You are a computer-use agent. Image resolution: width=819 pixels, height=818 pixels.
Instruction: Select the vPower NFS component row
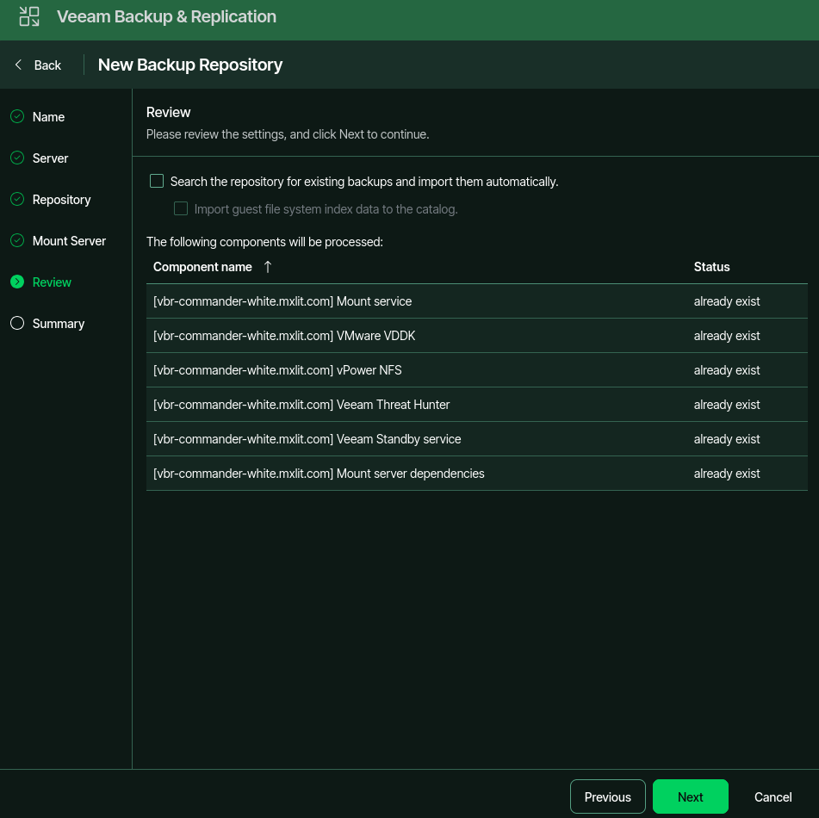pos(477,370)
